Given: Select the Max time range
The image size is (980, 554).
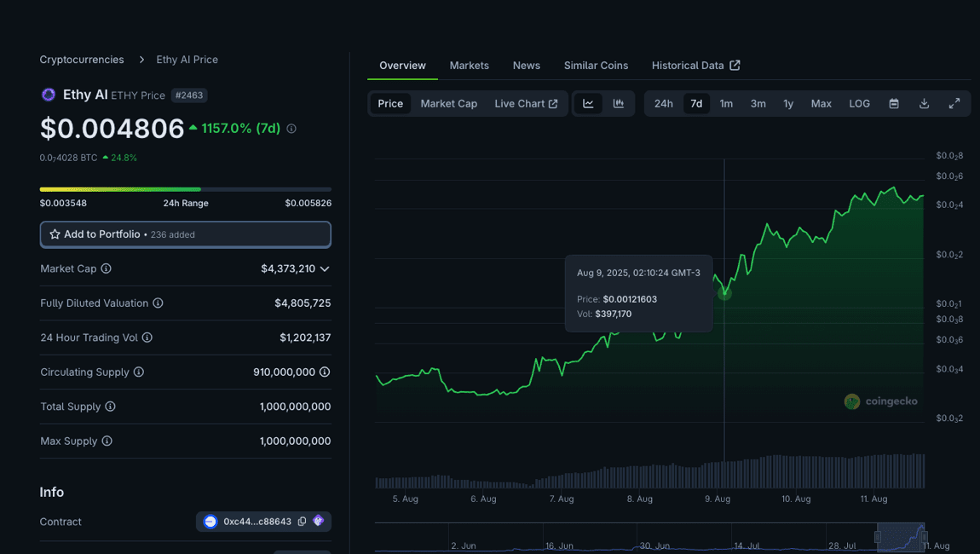Looking at the screenshot, I should click(821, 103).
